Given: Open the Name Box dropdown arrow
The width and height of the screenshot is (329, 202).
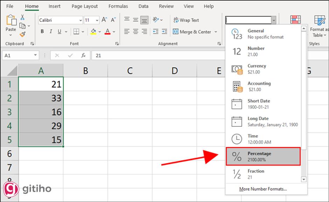Looking at the screenshot, I should (35, 55).
